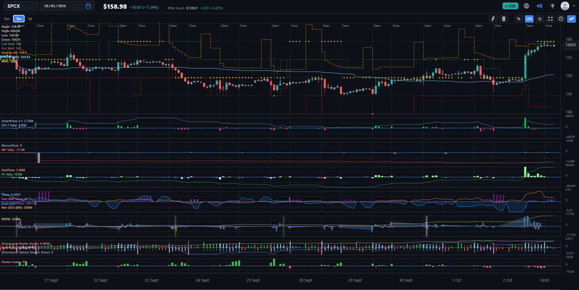
Task: Click the 25 Sept date axis label
Action: pyautogui.click(x=254, y=280)
